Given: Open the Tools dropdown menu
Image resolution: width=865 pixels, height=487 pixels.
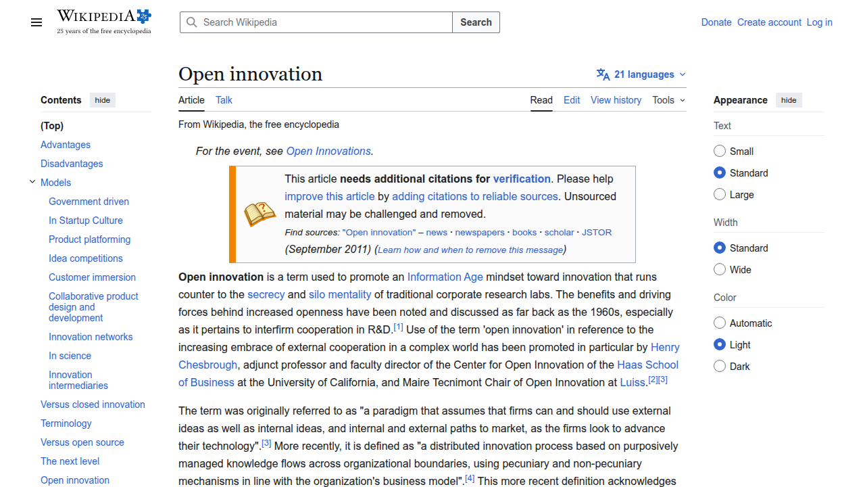Looking at the screenshot, I should pyautogui.click(x=668, y=100).
